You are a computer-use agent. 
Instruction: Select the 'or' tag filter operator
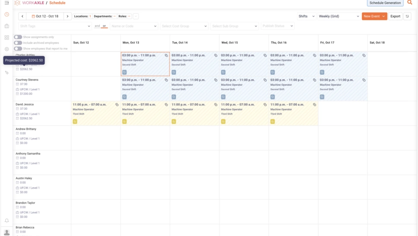point(104,26)
